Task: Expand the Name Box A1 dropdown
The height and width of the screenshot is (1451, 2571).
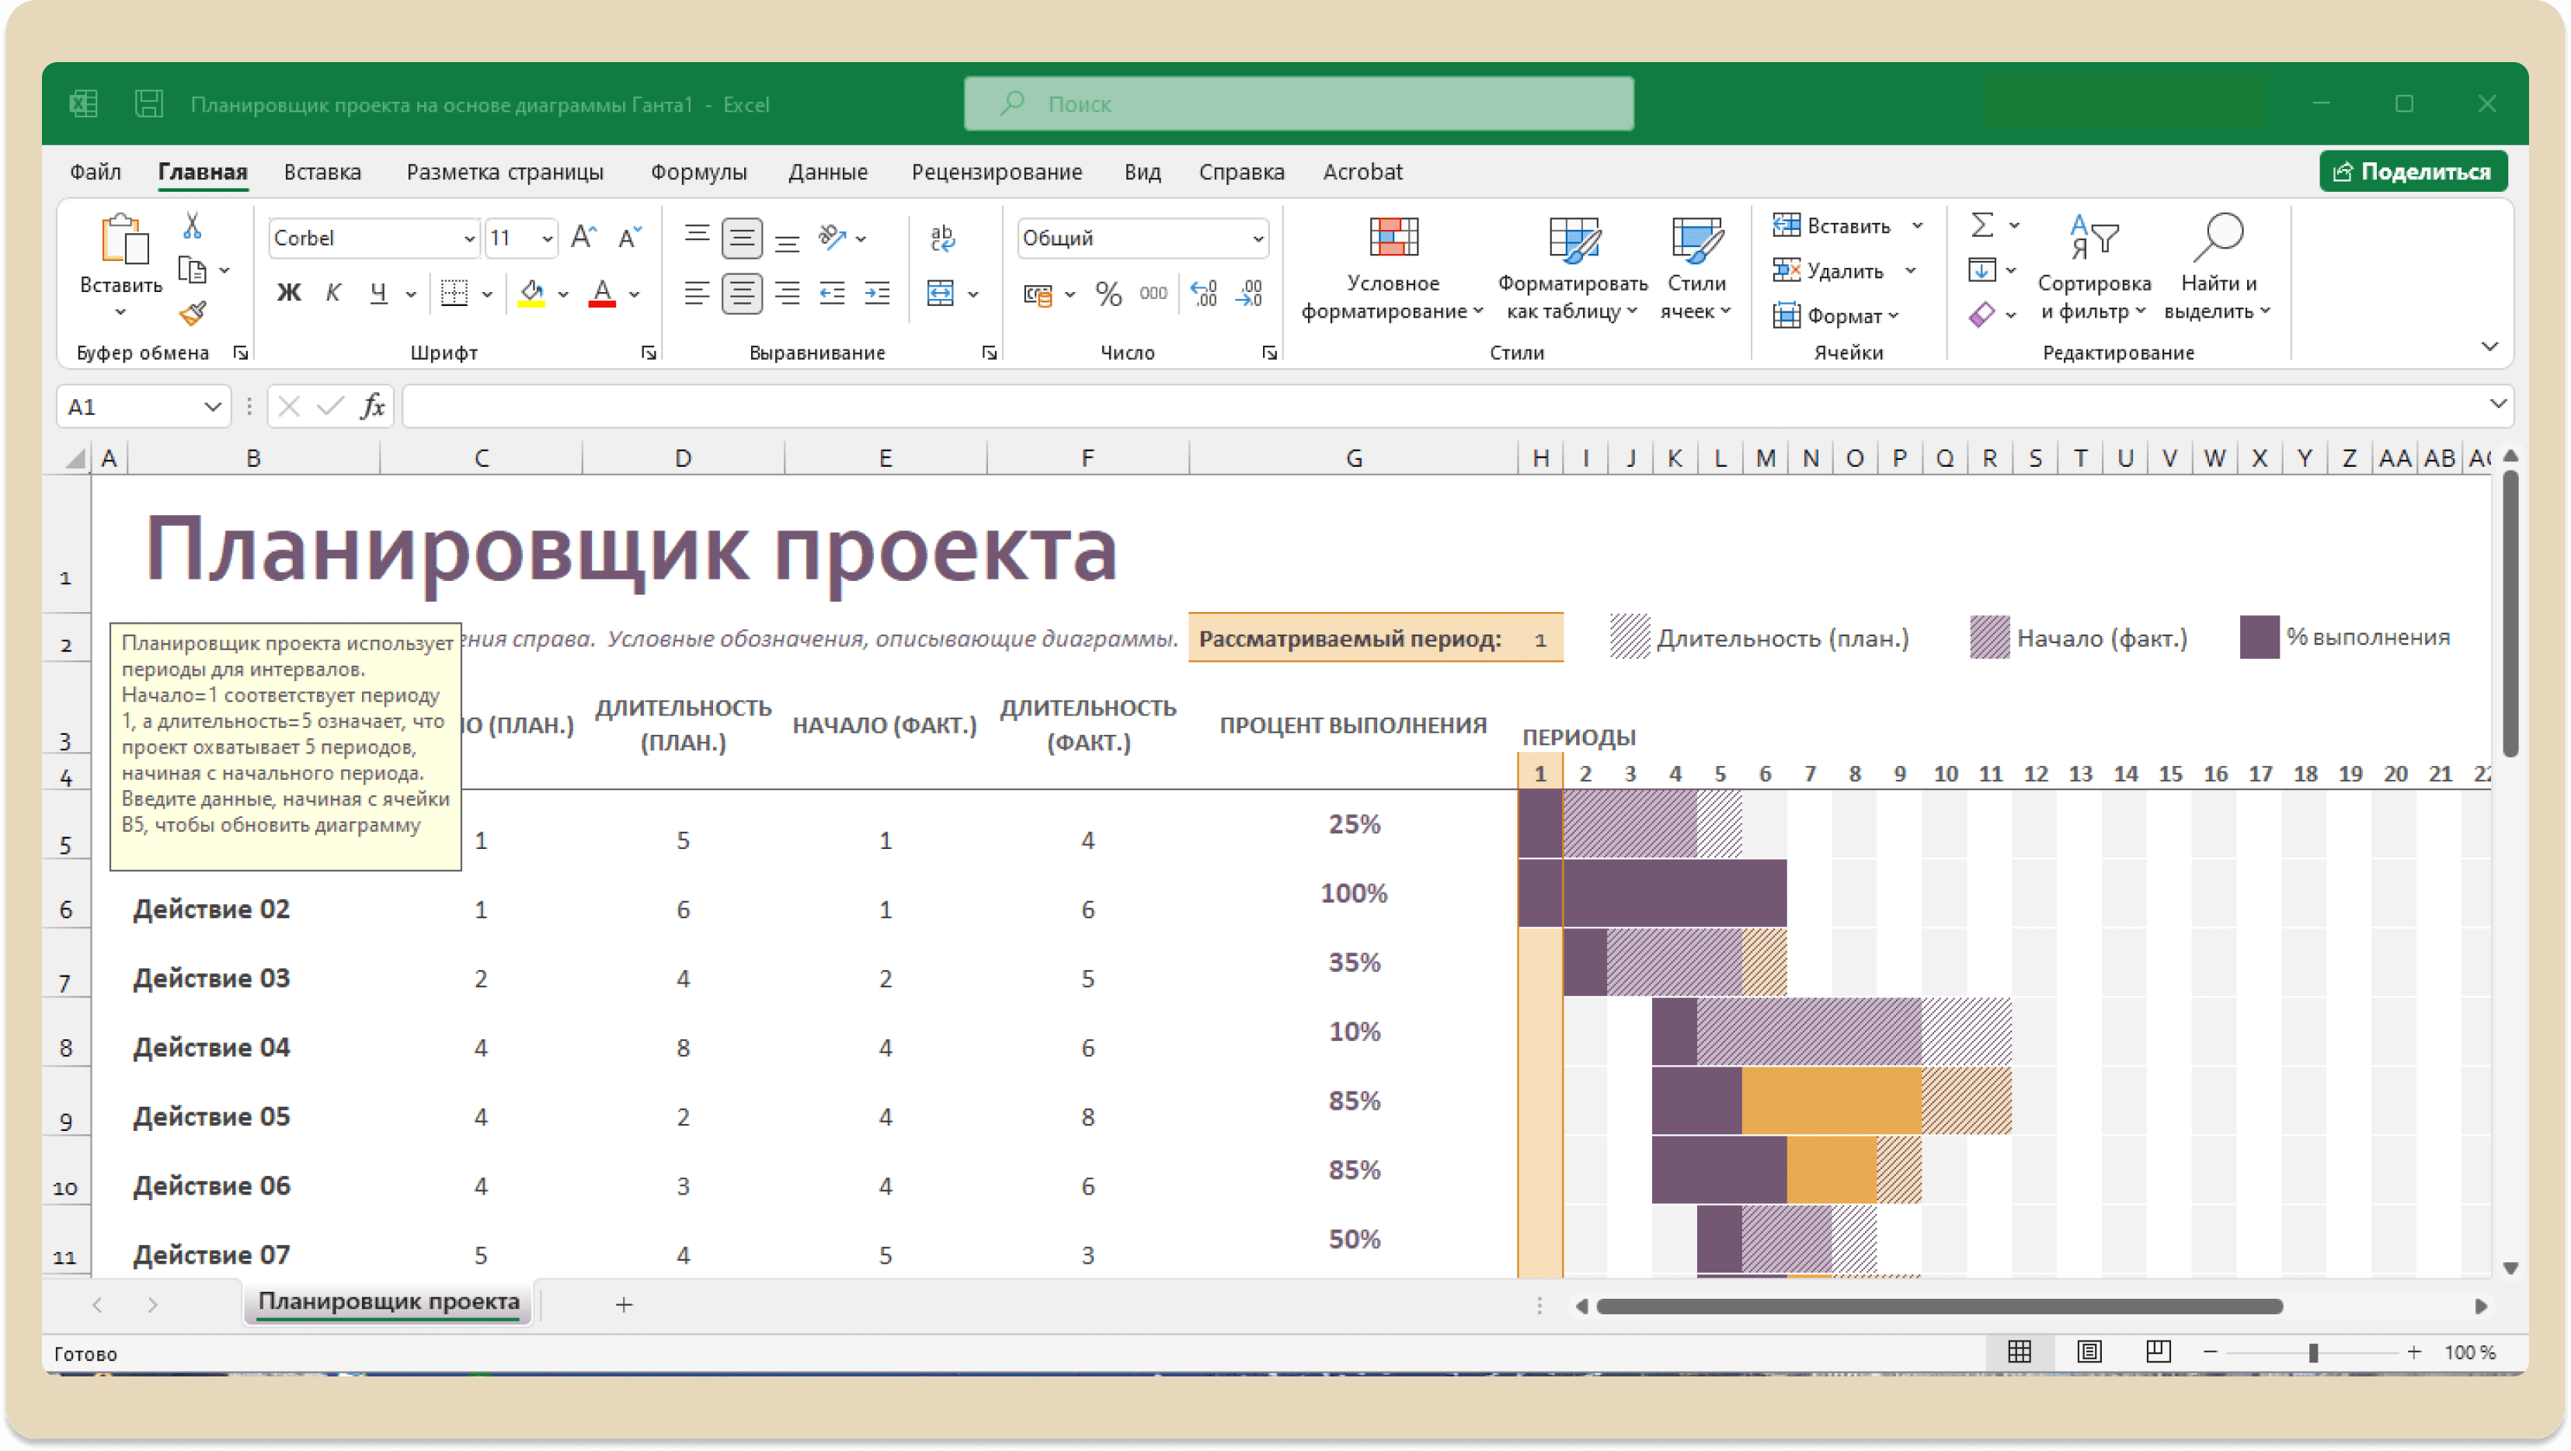Action: pos(211,406)
